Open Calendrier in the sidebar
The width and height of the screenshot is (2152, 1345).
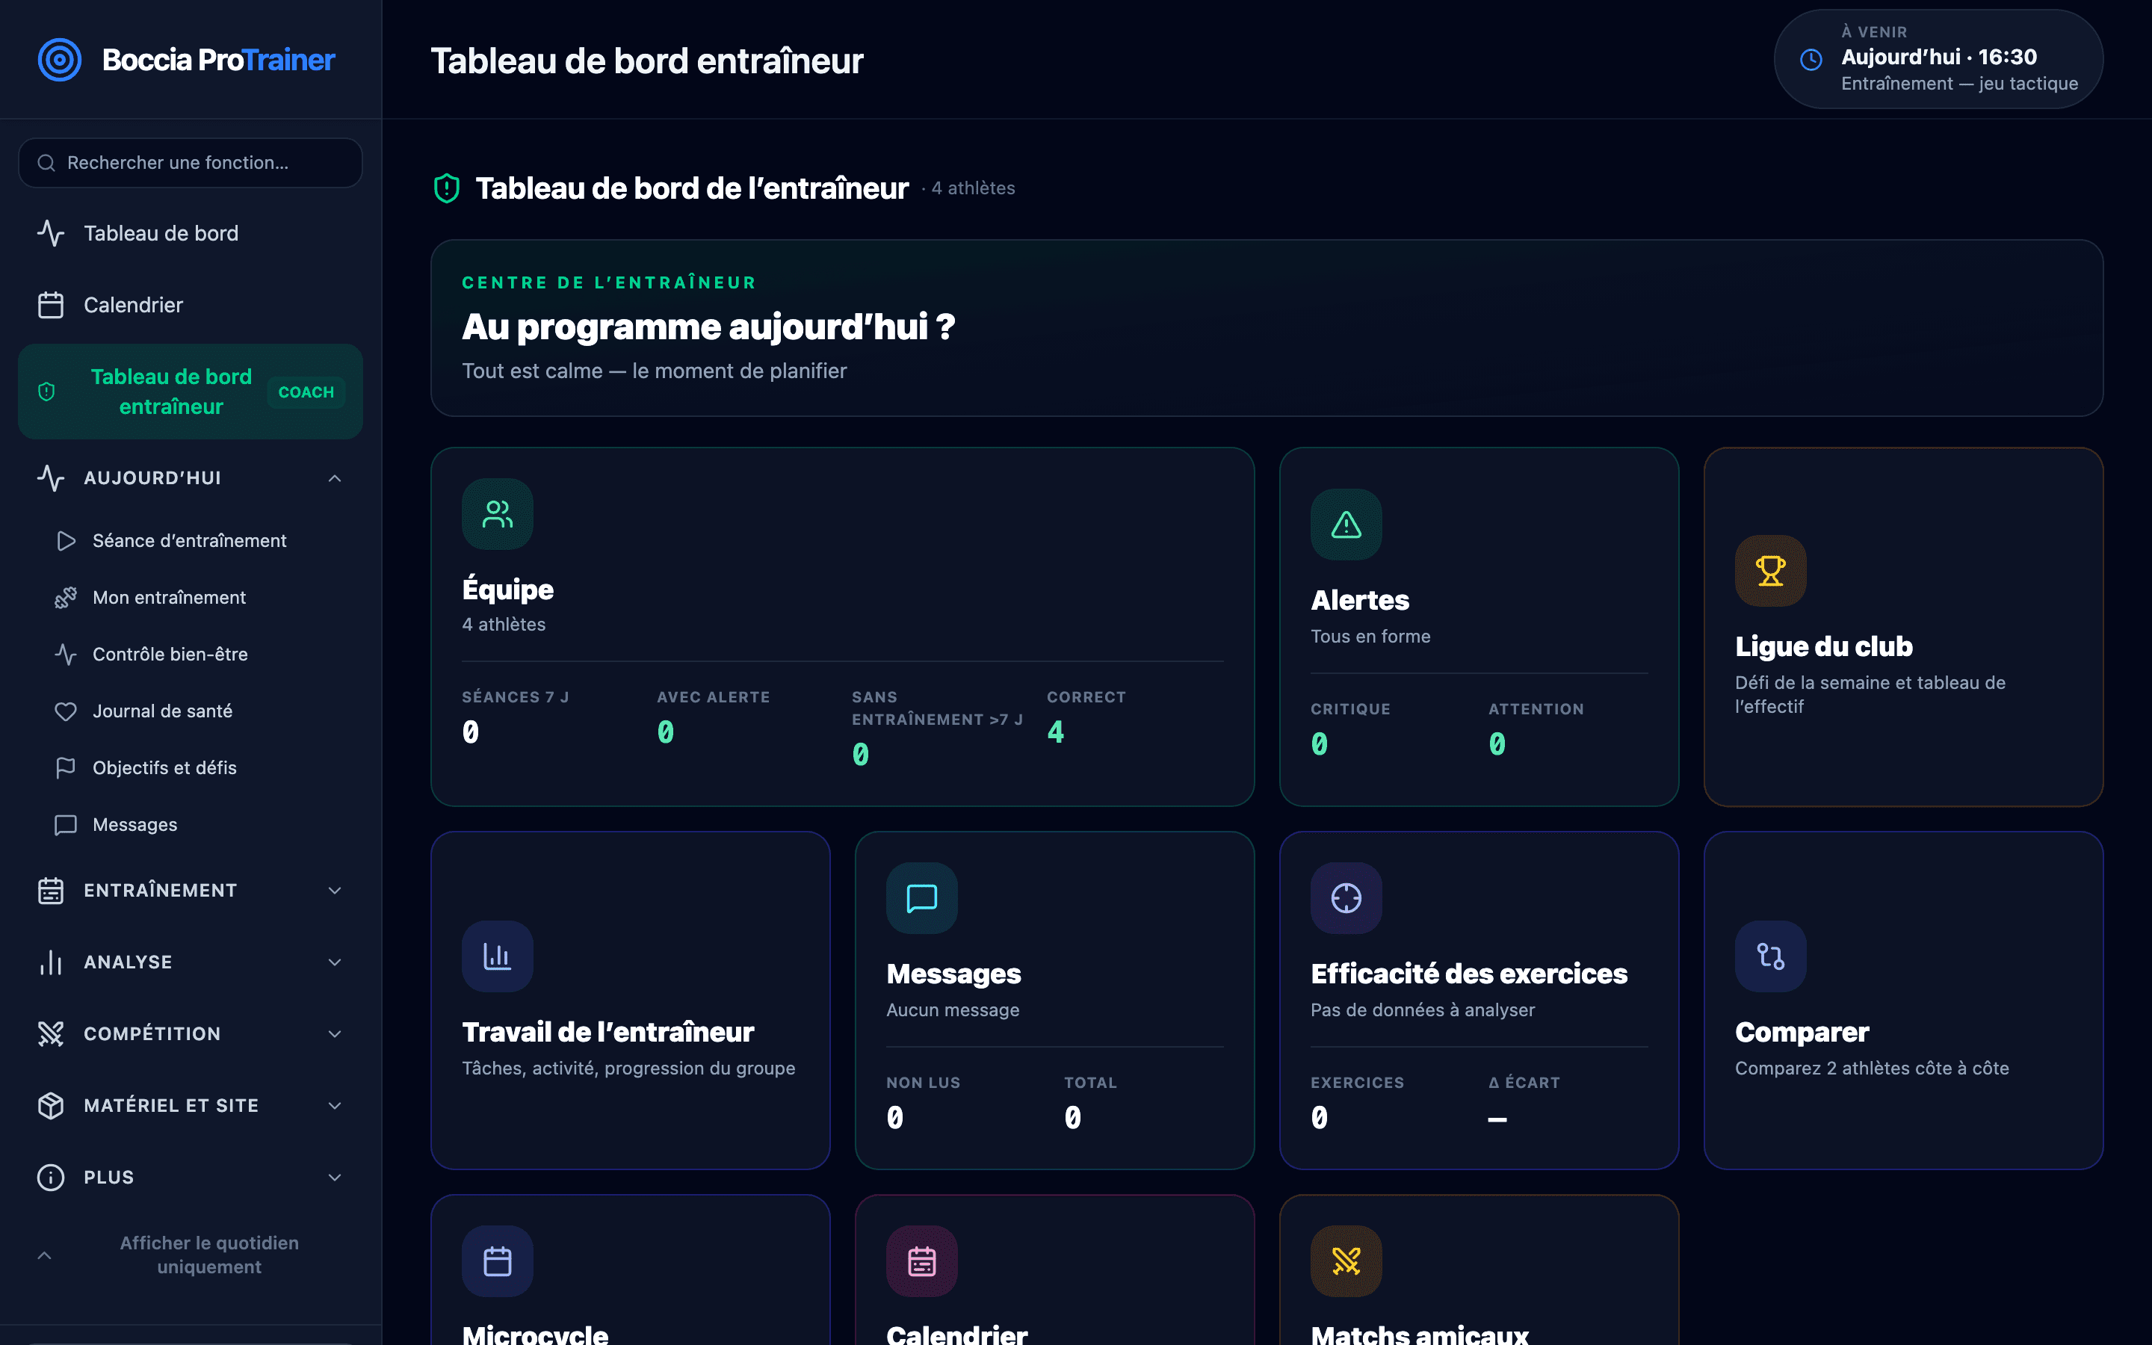191,305
